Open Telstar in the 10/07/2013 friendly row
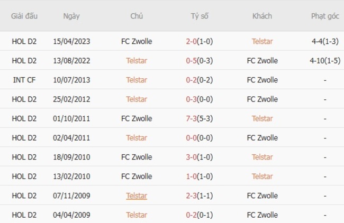Screen dimensions: 344x223 [x=137, y=80]
